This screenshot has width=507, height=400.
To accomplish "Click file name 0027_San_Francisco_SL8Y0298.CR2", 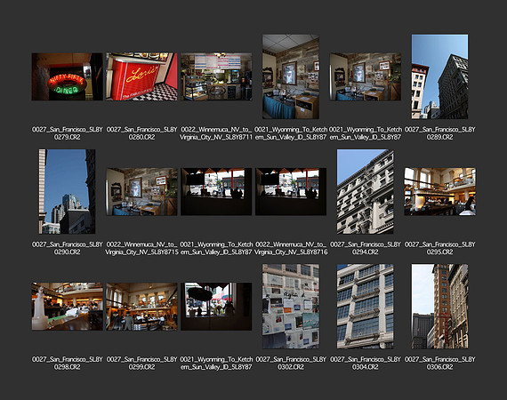I will [68, 364].
